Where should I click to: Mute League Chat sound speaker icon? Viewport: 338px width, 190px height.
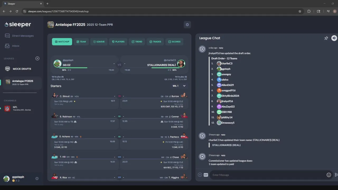334,38
